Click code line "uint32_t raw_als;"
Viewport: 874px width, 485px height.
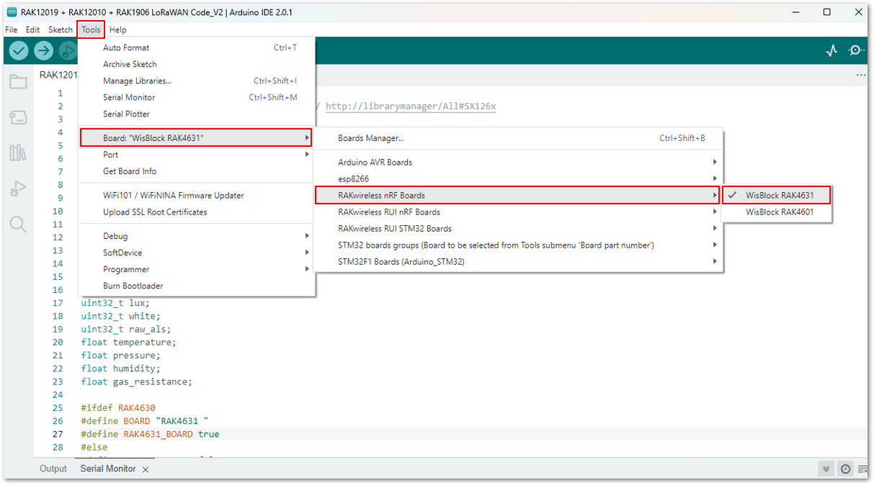[126, 330]
